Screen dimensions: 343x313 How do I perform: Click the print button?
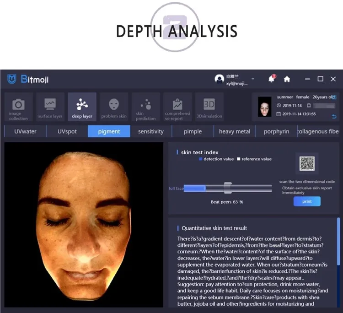tap(307, 201)
